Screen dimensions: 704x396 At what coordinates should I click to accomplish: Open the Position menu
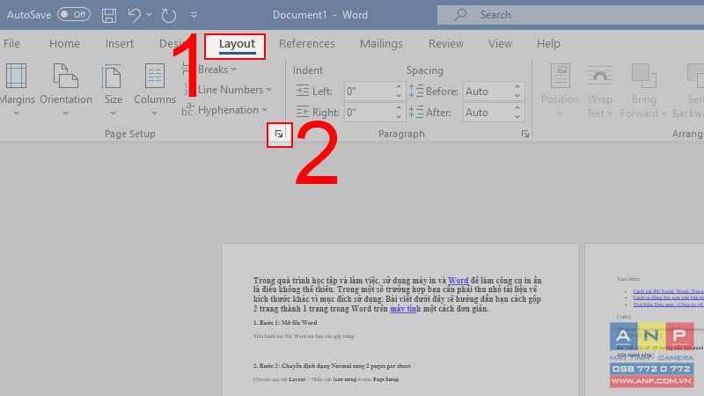[x=560, y=90]
